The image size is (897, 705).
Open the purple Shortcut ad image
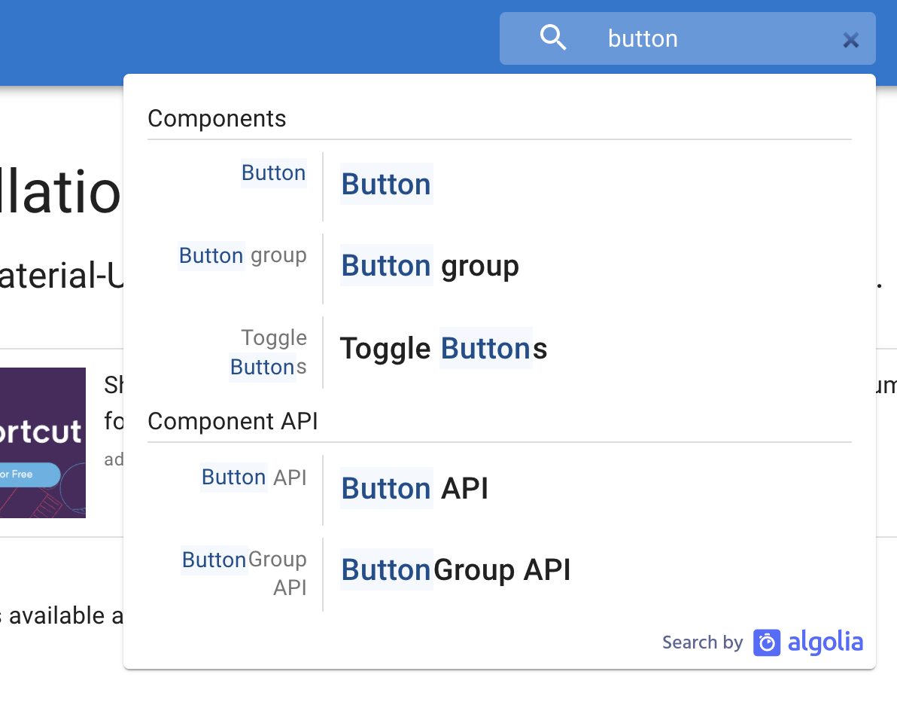[x=42, y=442]
